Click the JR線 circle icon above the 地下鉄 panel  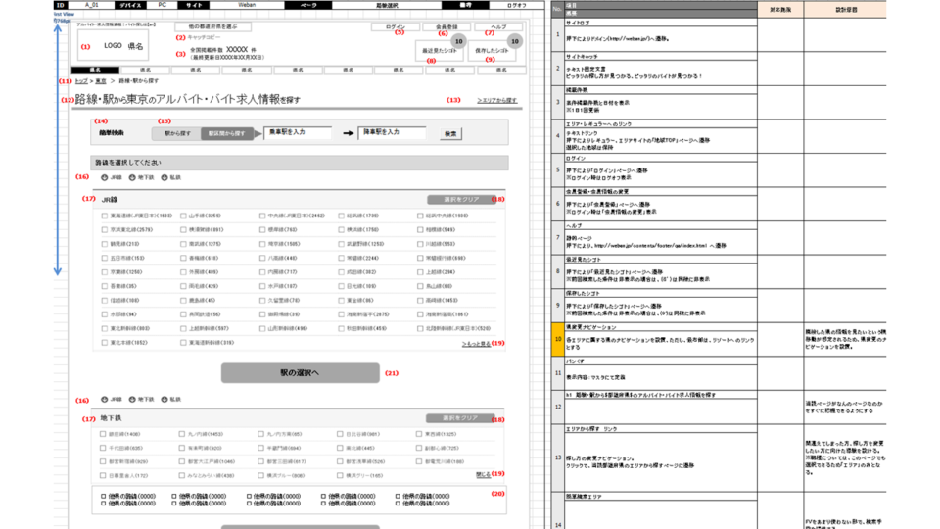[x=105, y=399]
